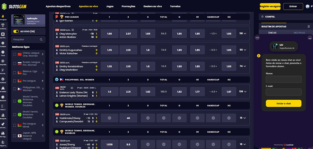Minimize the live chat widget
The image size is (313, 149).
point(310,37)
